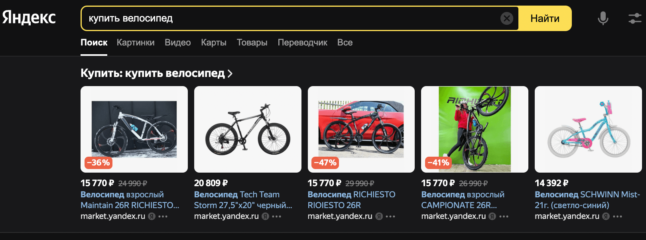646x240 pixels.
Task: Start voice search with microphone icon
Action: pos(603,18)
